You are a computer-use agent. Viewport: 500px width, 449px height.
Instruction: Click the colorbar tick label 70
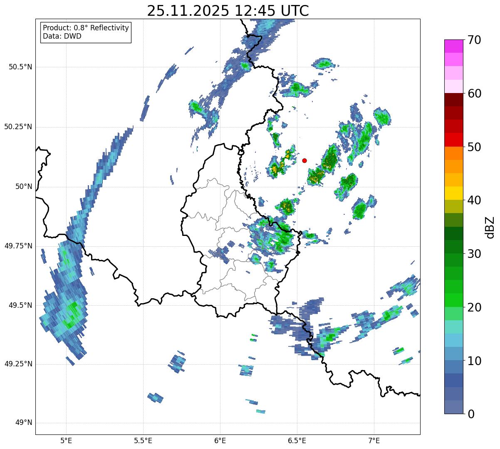pyautogui.click(x=474, y=40)
